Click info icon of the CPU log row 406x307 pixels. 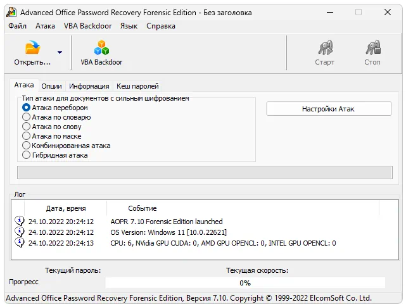click(20, 243)
